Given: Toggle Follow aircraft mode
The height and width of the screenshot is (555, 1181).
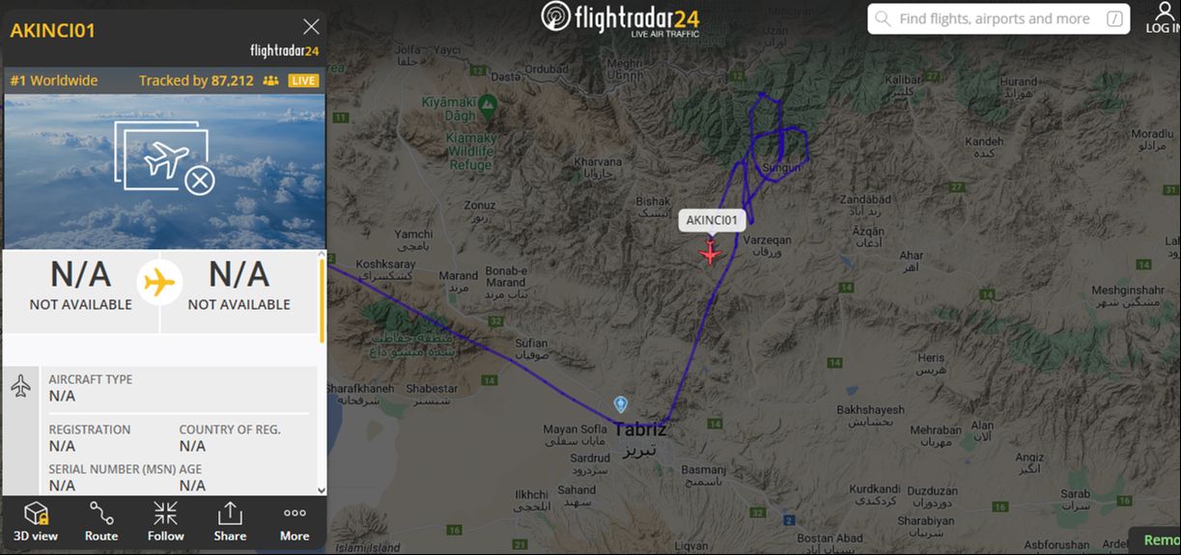Looking at the screenshot, I should (x=165, y=522).
